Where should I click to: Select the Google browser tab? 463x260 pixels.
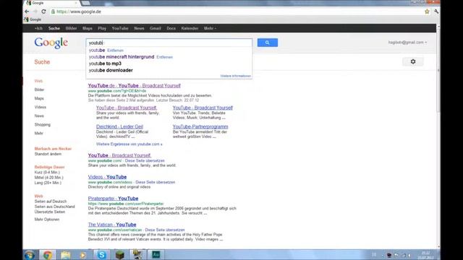pos(51,3)
